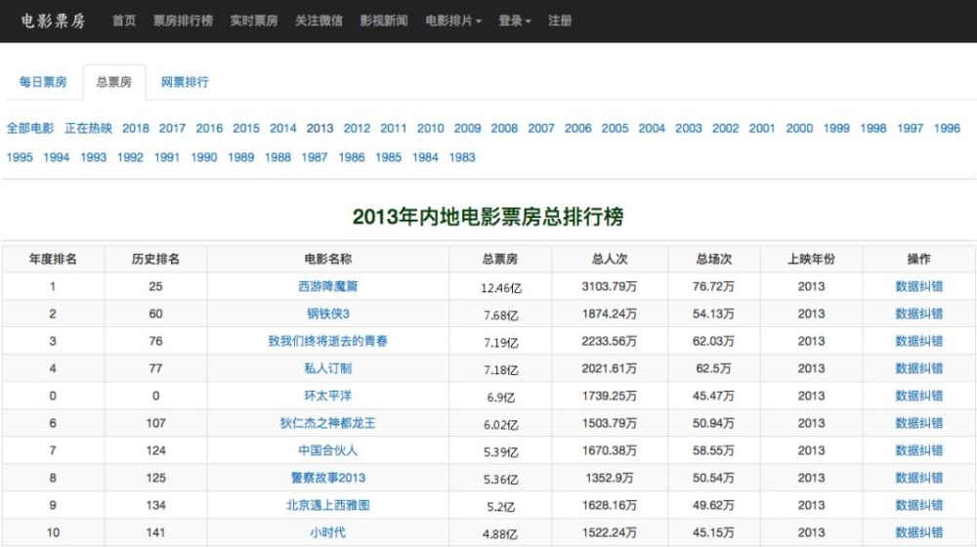Click 数据纠错 for 钢铁侠3 row
The image size is (977, 547).
tap(919, 314)
